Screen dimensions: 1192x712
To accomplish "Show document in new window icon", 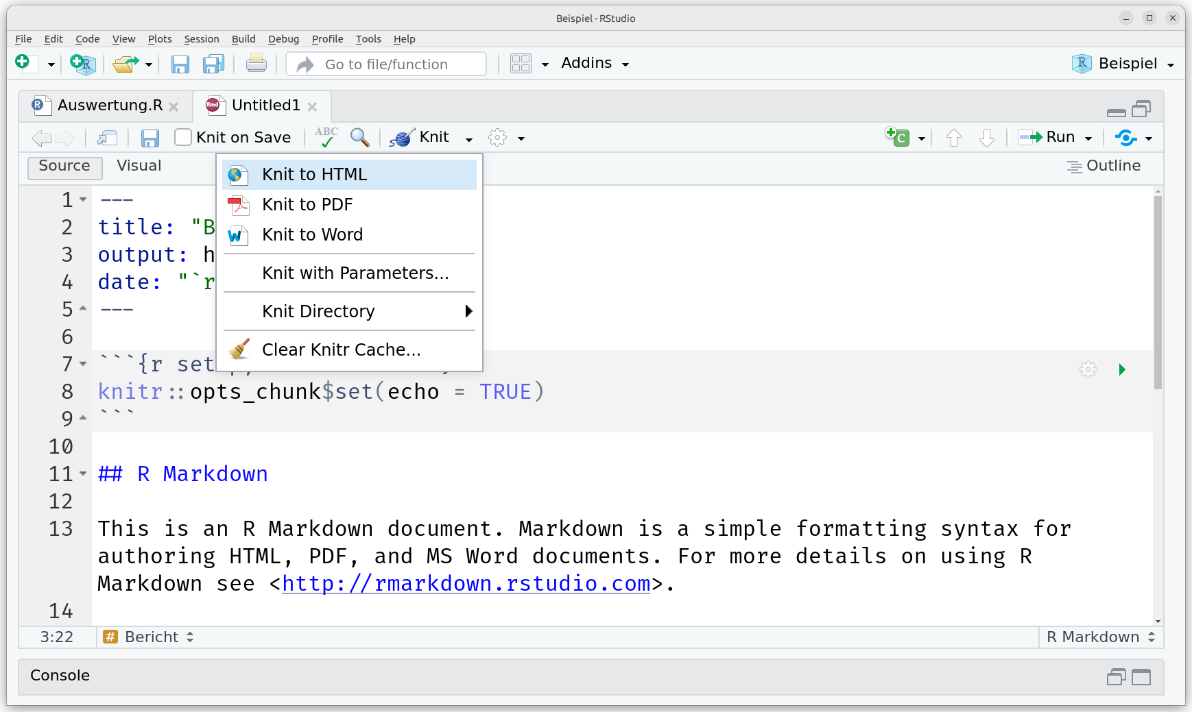I will coord(107,138).
